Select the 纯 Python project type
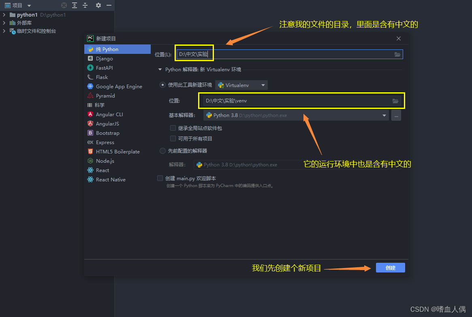This screenshot has width=472, height=317. click(117, 49)
